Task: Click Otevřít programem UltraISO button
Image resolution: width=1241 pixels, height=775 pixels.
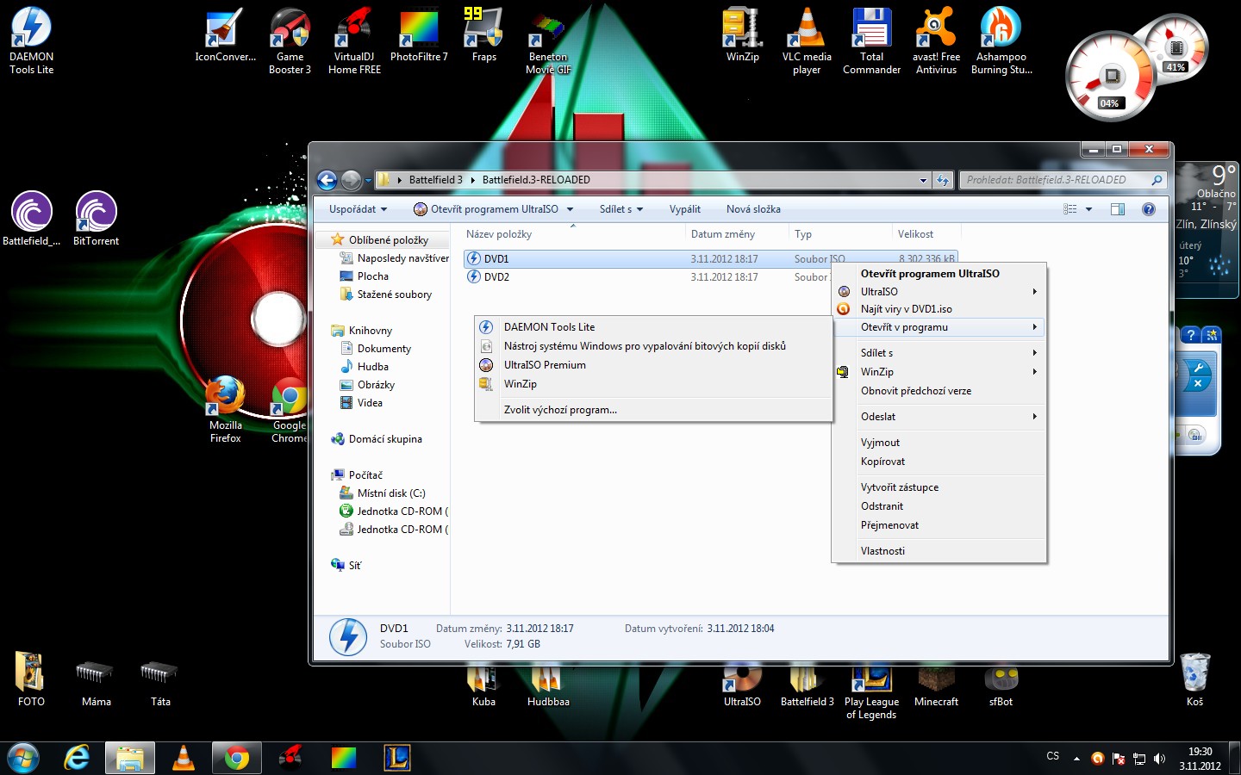Action: click(486, 209)
